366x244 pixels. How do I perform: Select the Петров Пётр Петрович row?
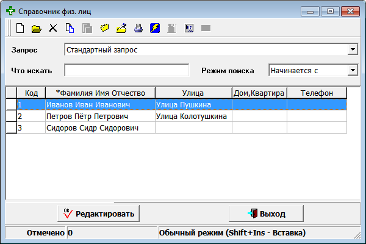[99, 116]
